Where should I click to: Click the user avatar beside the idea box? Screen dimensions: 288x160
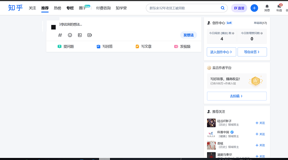coord(53,27)
